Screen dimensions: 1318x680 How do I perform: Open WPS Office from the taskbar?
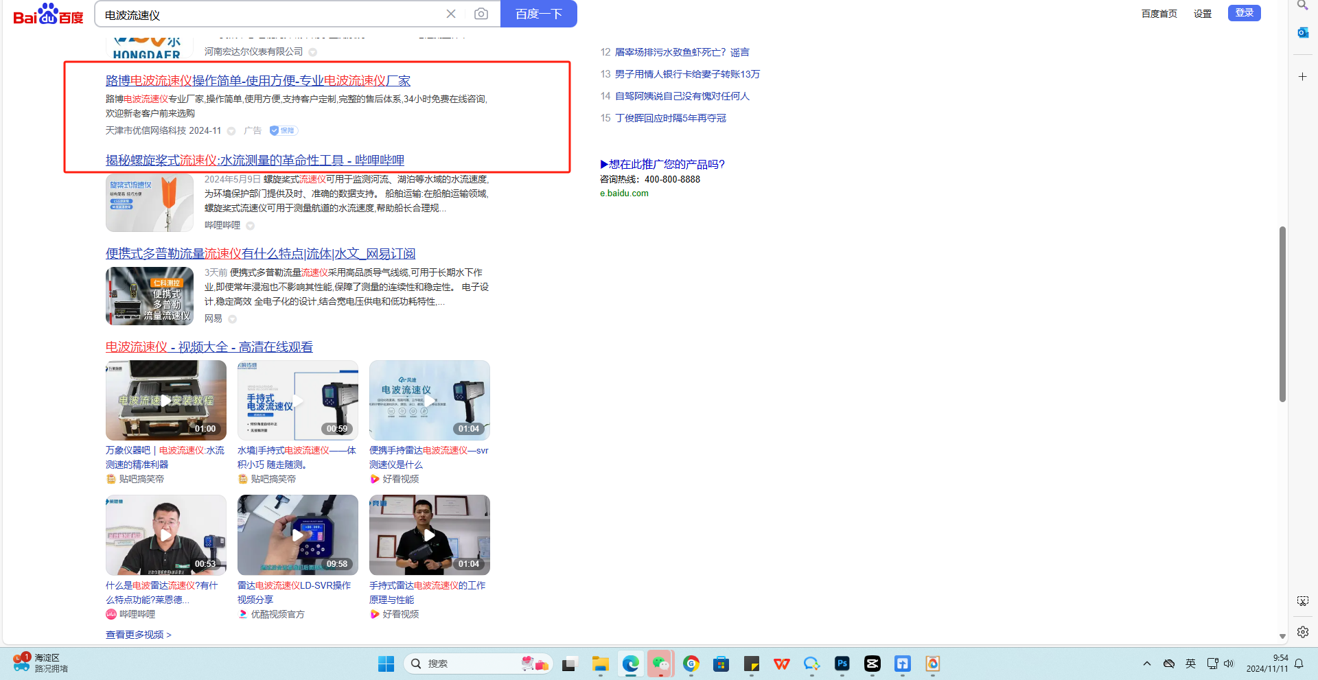(x=782, y=664)
